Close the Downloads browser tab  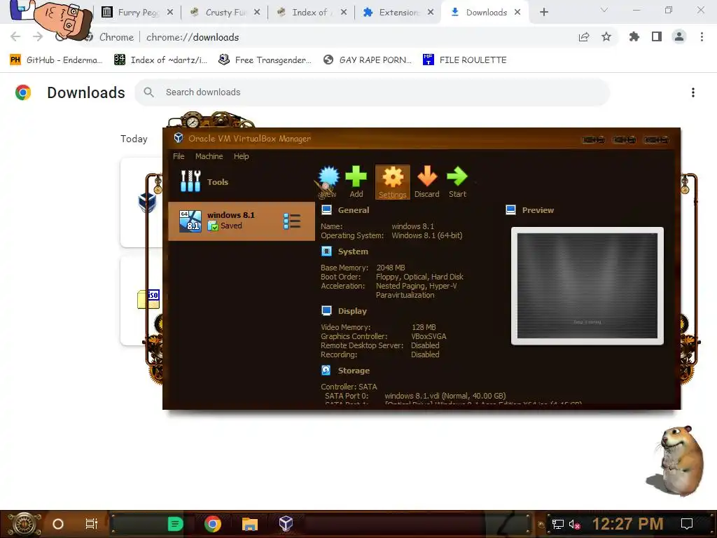pyautogui.click(x=517, y=13)
